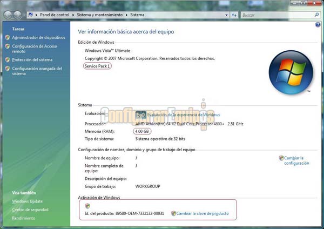
Task: Expand arrow after Sistema y mantenimiento
Action: (126, 15)
